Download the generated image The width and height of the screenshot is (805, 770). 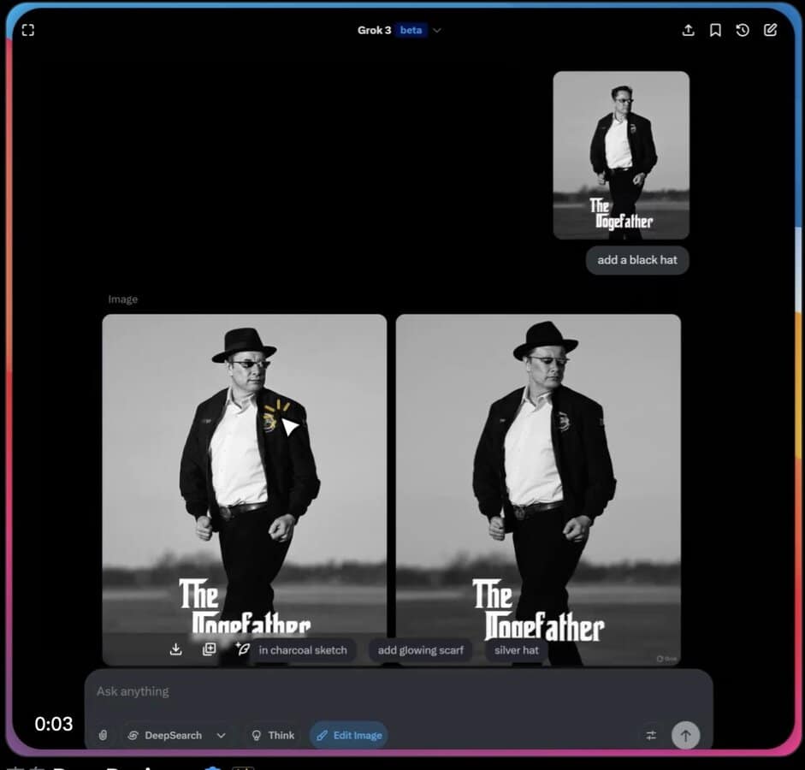[x=175, y=649]
